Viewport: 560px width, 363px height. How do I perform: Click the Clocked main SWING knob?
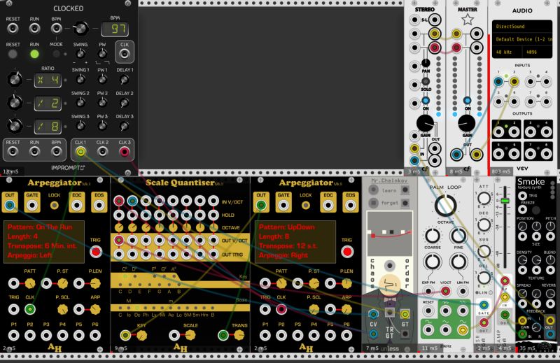80,55
